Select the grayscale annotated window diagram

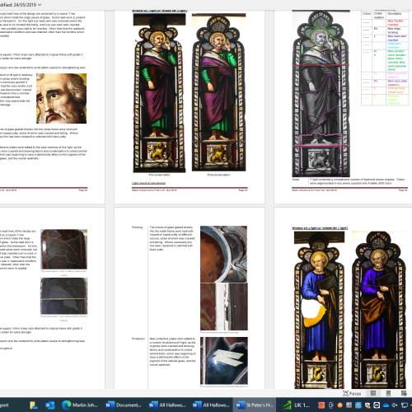click(321, 93)
